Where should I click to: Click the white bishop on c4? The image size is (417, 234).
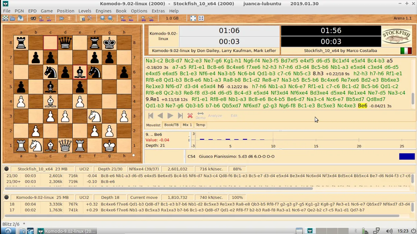click(x=50, y=101)
